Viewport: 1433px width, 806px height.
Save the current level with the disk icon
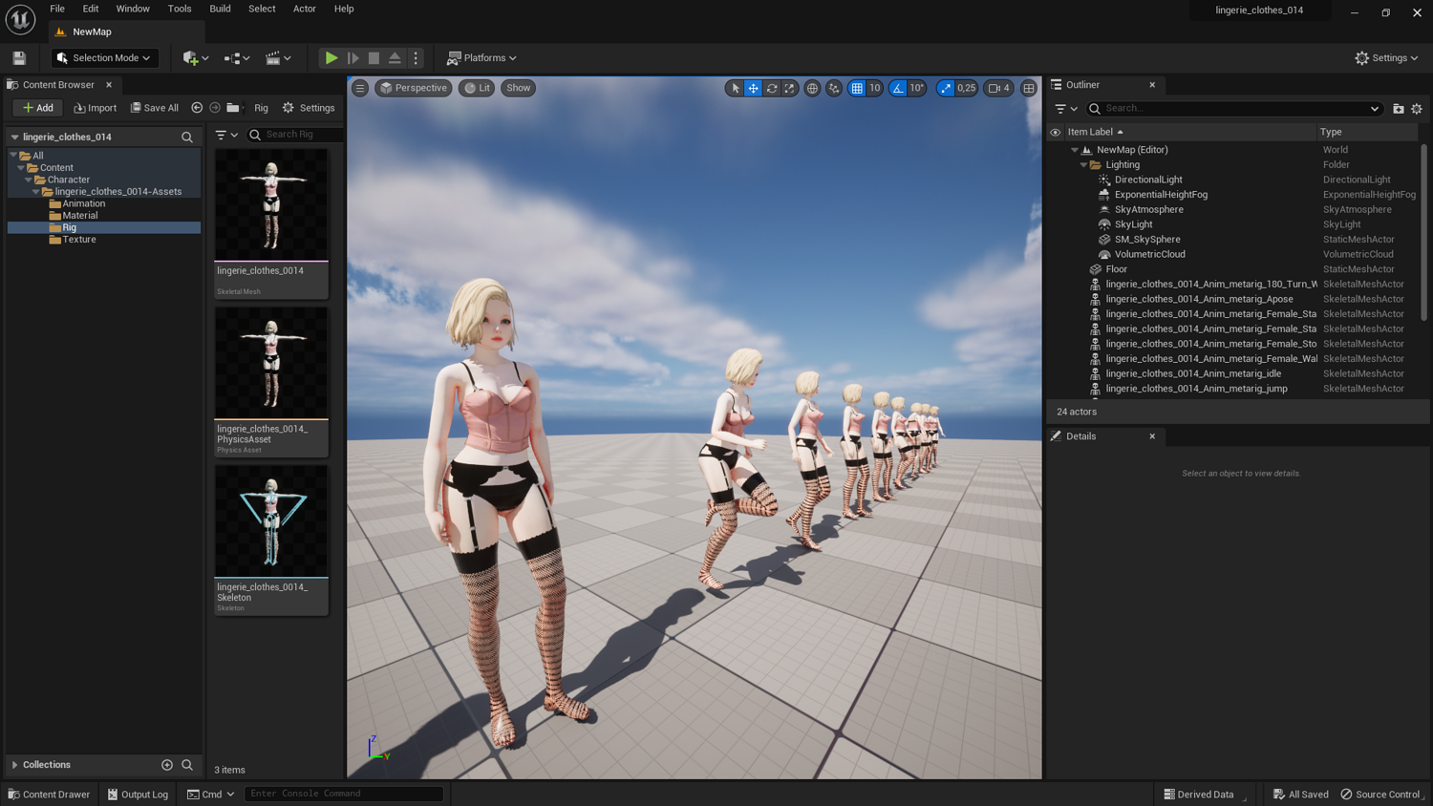click(x=19, y=58)
